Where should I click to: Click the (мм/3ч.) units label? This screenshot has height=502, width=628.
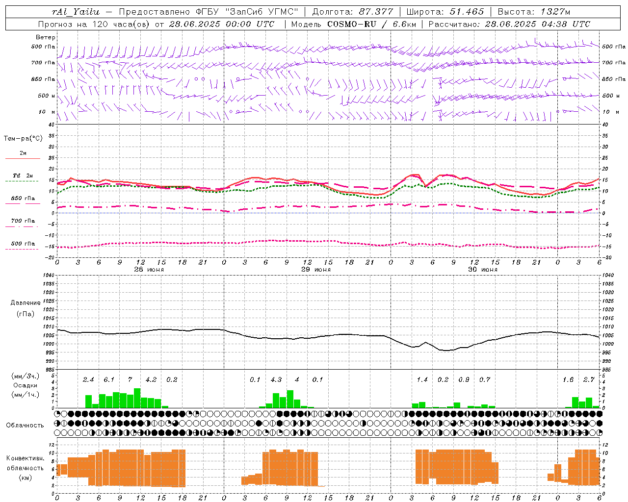[x=26, y=376]
